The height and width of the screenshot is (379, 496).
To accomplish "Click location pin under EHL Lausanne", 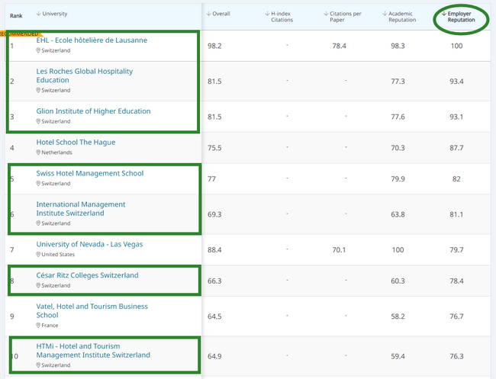I will 38,50.
